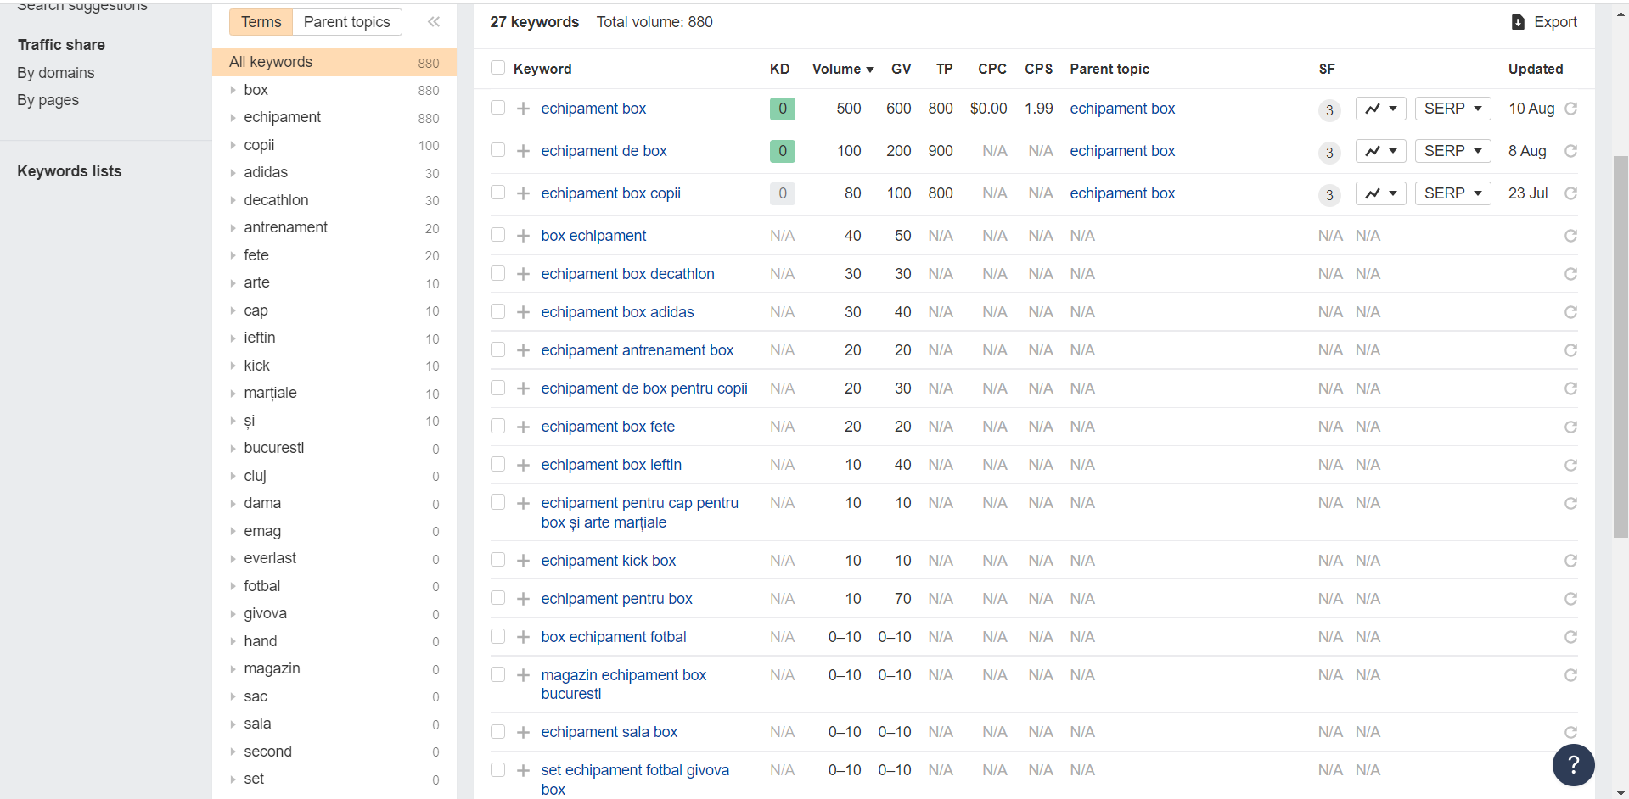Refresh the 'echipament box' row data
Screen dimensions: 1629x799
tap(1570, 109)
